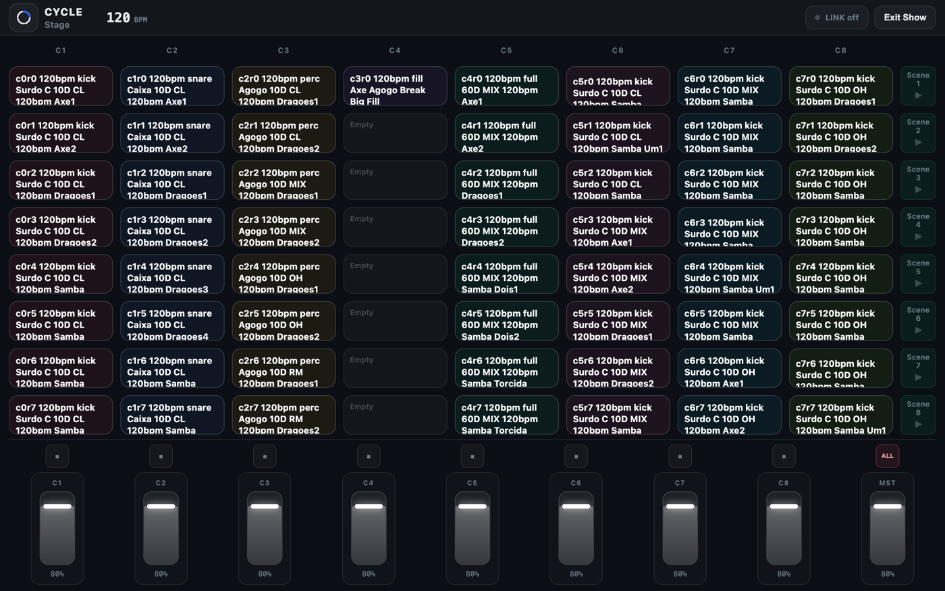This screenshot has width=945, height=591.
Task: Click the ALL stop button
Action: [x=888, y=457]
